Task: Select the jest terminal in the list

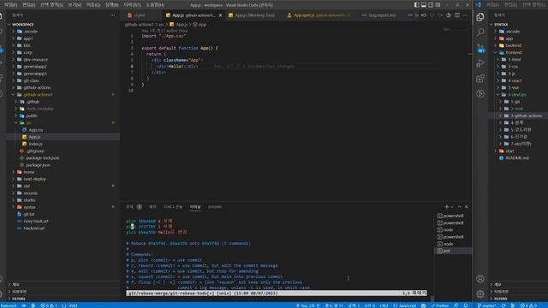Action: click(453, 251)
